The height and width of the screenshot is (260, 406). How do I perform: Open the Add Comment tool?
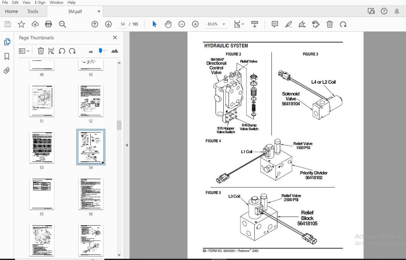click(x=274, y=24)
